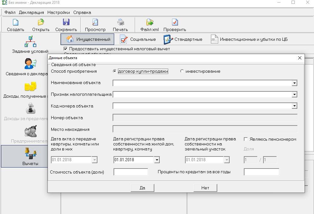Image resolution: width=314 pixels, height=214 pixels.
Task: Open date picker for Дата акта о передаче
Action: [x=95, y=160]
